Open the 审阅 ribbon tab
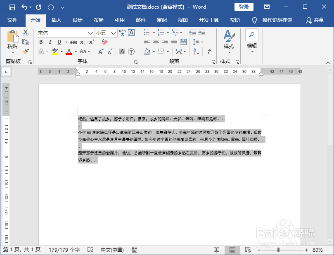The width and height of the screenshot is (334, 255). (x=162, y=20)
